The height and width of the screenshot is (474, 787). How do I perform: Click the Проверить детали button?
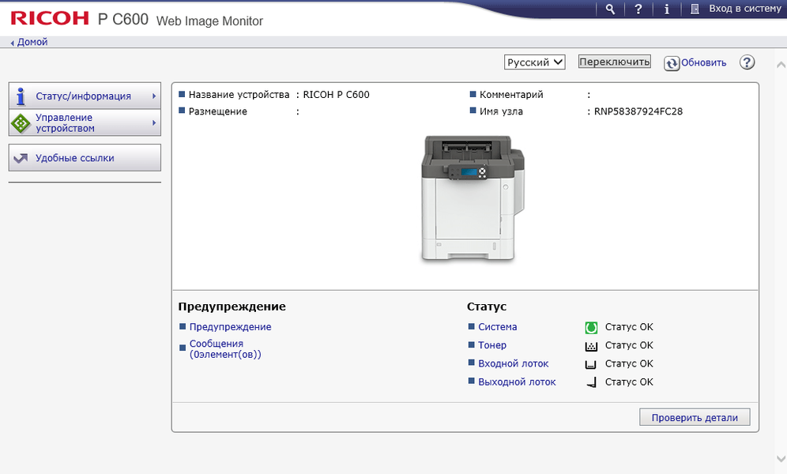(x=695, y=418)
